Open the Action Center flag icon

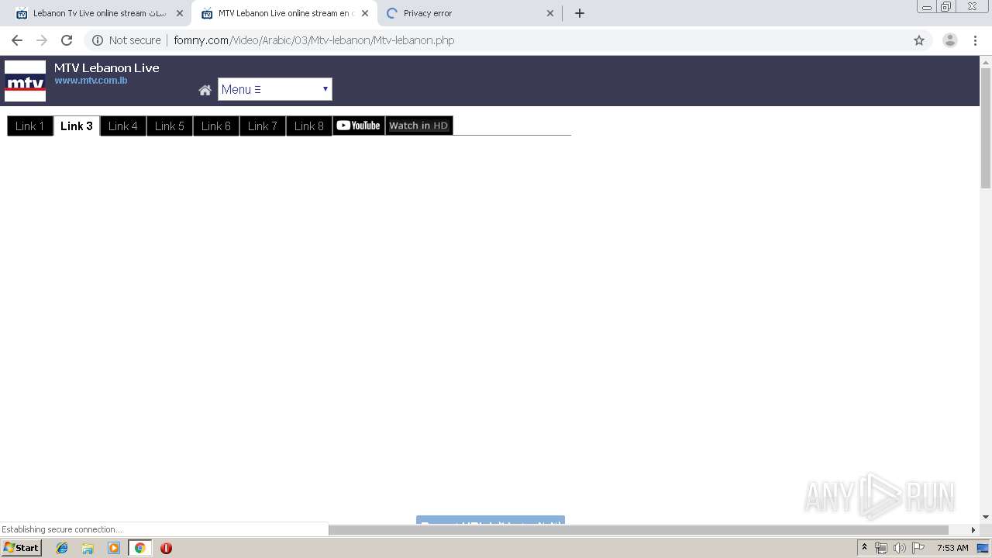coord(918,548)
